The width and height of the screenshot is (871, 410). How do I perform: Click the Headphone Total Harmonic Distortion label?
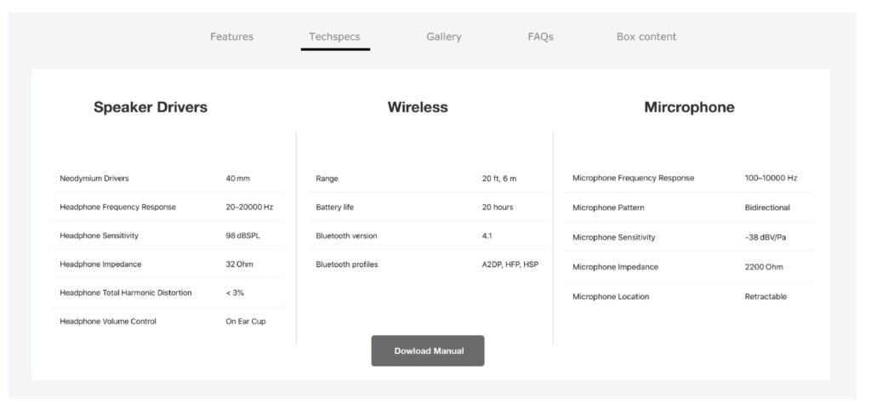126,293
